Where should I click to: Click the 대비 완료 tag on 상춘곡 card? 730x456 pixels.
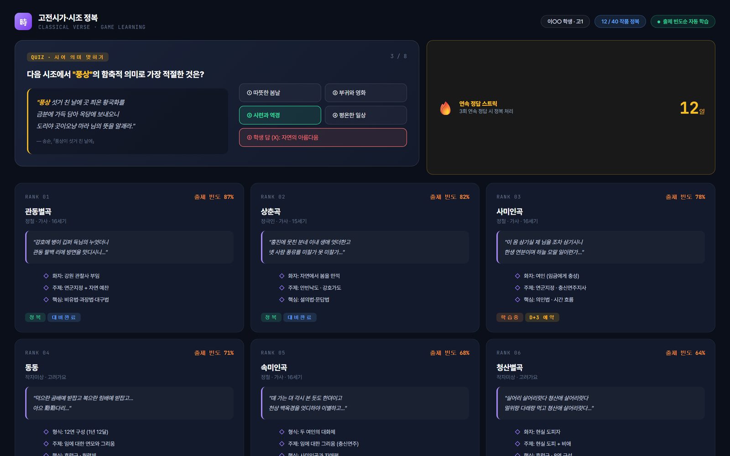[x=300, y=317]
